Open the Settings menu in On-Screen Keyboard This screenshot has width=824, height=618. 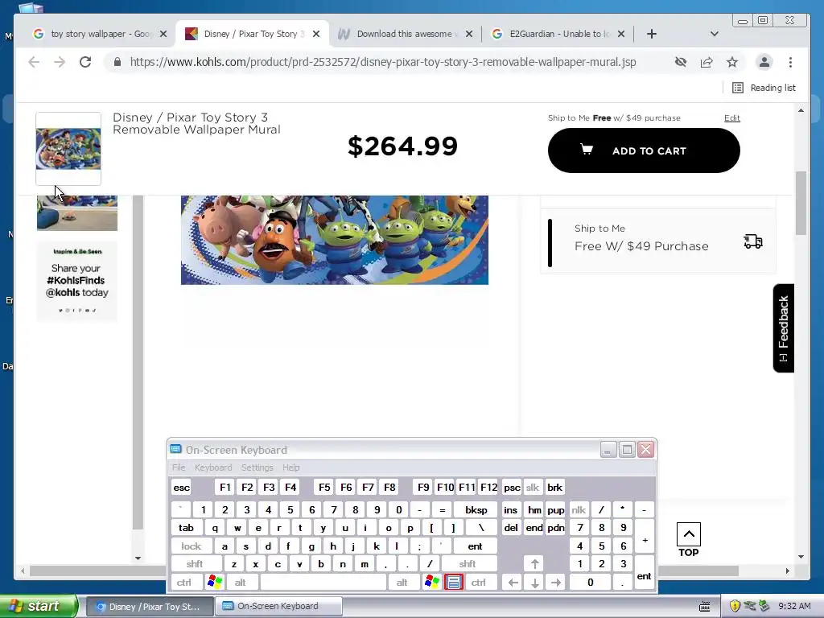(x=257, y=468)
